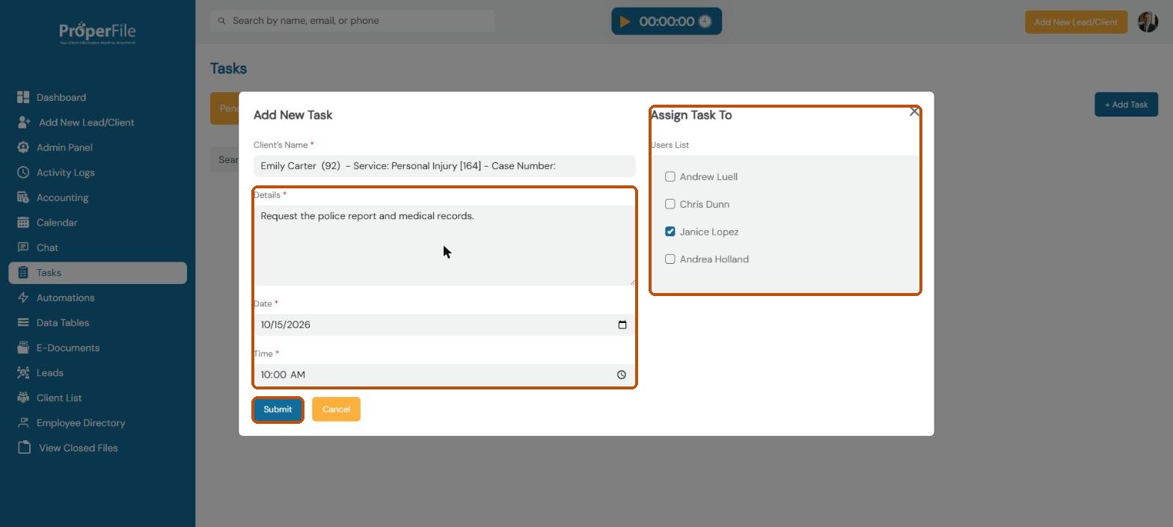The image size is (1173, 527).
Task: Open Employee Directory in sidebar
Action: click(97, 422)
